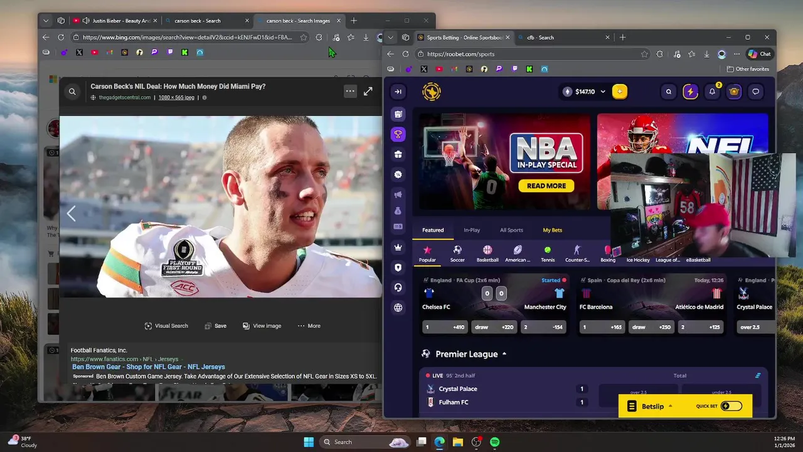This screenshot has width=803, height=452.
Task: Open File Explorer from the taskbar
Action: 457,442
